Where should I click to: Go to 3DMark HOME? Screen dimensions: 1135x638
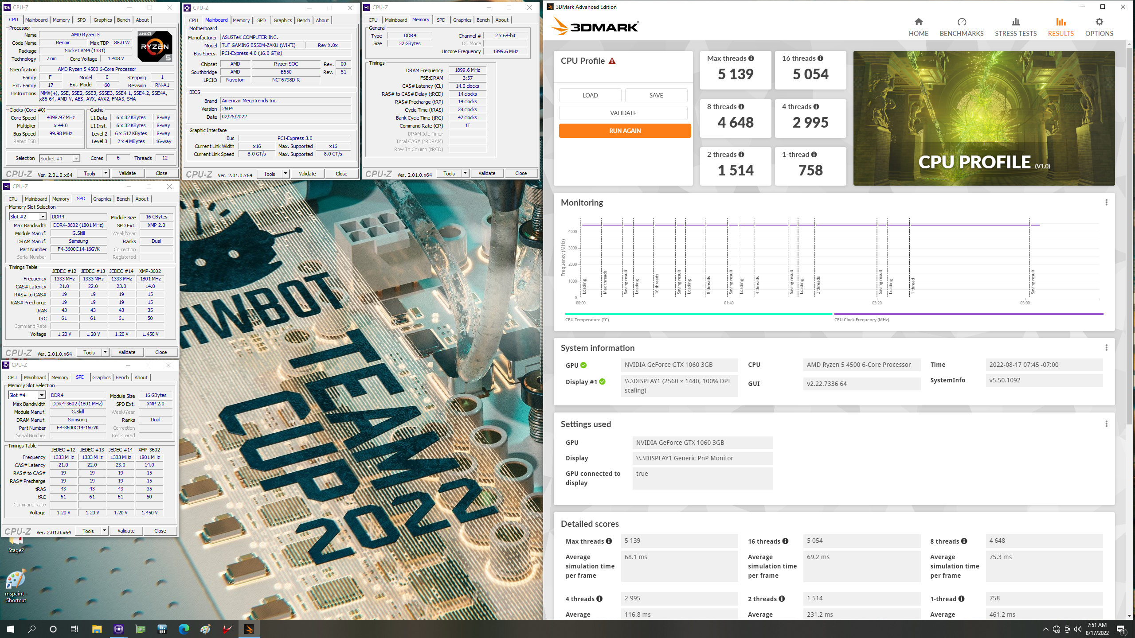point(918,27)
